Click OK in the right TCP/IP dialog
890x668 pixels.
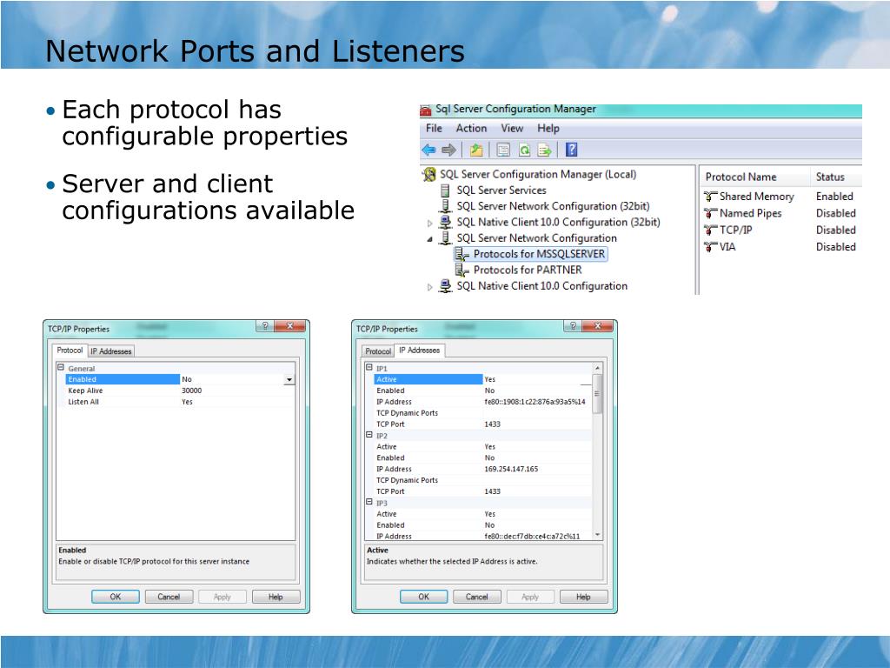click(423, 597)
